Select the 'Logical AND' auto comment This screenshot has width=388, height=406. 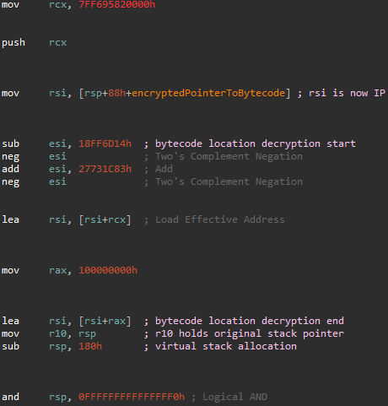(234, 397)
